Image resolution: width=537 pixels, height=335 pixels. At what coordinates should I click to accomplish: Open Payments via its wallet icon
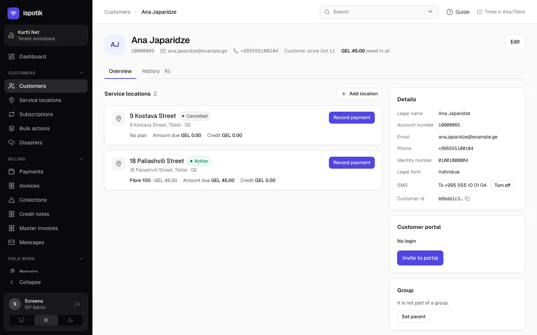coord(12,172)
